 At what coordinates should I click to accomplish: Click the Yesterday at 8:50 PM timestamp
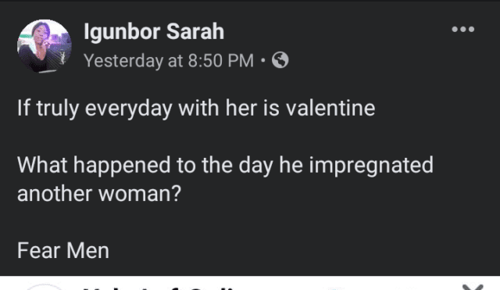pyautogui.click(x=169, y=60)
